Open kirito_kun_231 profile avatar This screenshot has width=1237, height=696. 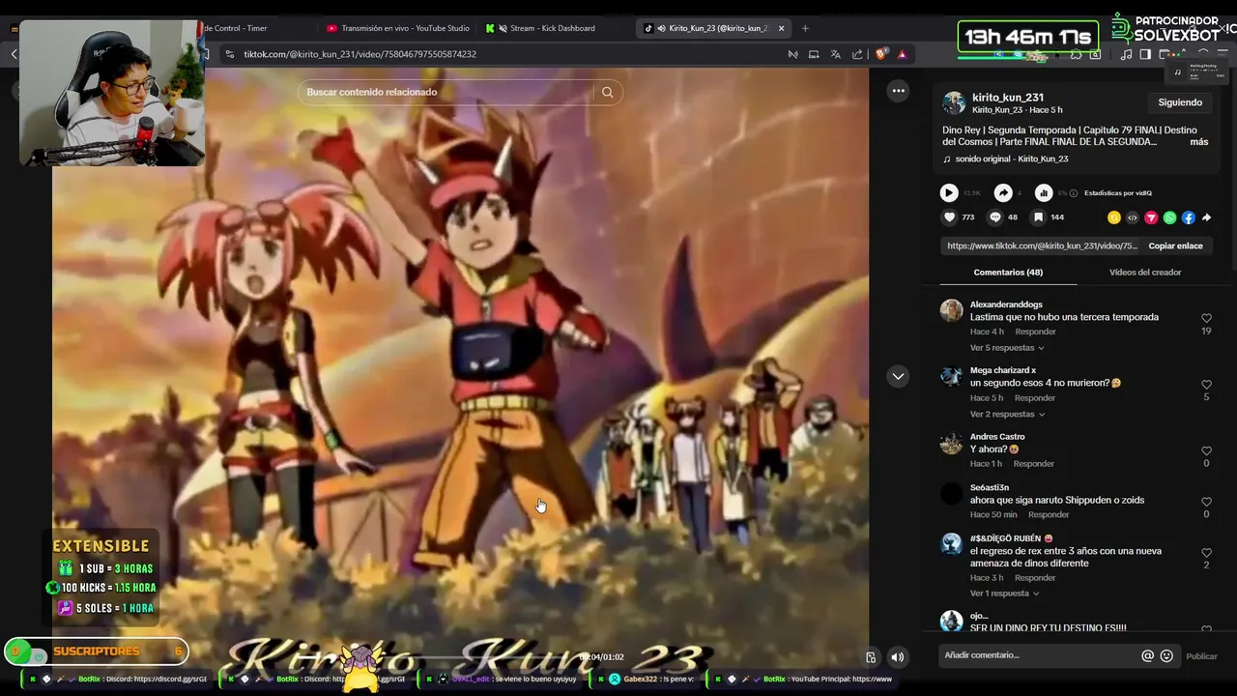point(954,103)
